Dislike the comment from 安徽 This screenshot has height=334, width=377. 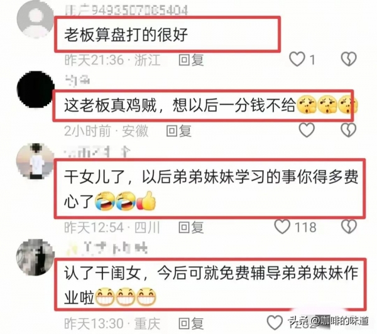(349, 130)
